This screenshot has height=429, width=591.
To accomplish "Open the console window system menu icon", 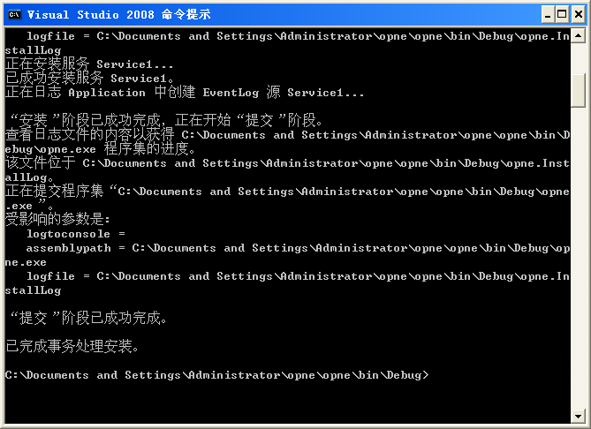I will pyautogui.click(x=14, y=14).
